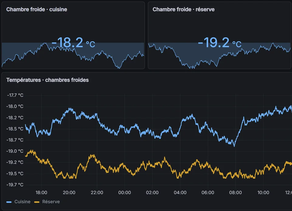Click the "Températures · chambres froides" panel title

[47, 80]
